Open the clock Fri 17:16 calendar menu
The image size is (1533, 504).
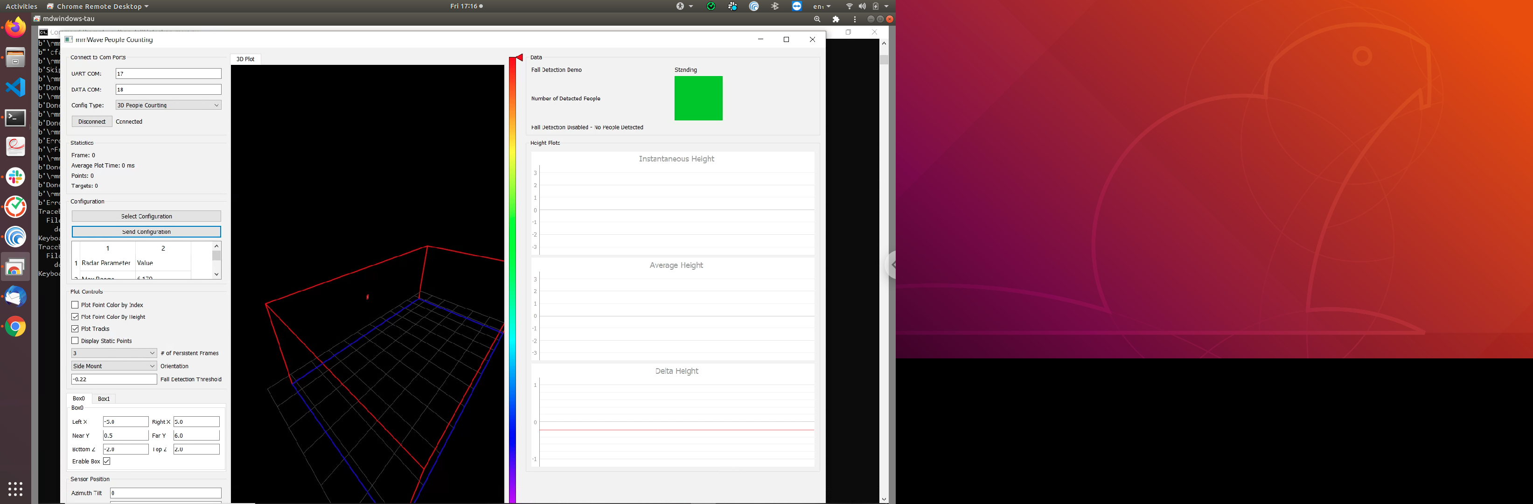coord(467,6)
